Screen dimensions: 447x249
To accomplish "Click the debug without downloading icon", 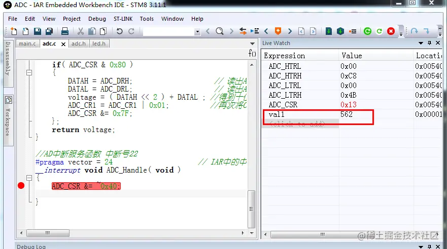I will (379, 31).
